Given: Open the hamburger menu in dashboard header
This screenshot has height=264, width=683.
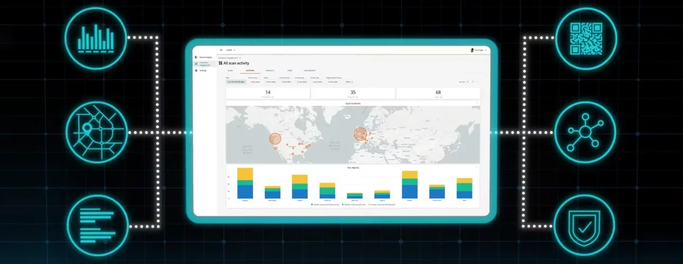Looking at the screenshot, I should point(221,50).
